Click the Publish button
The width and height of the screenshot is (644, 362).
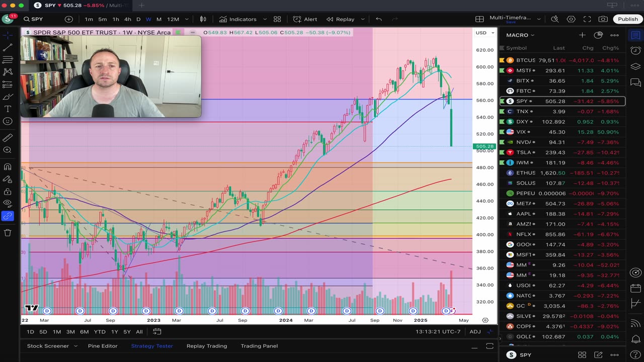[x=628, y=19]
